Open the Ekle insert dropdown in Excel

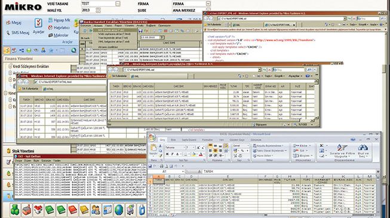point(302,146)
